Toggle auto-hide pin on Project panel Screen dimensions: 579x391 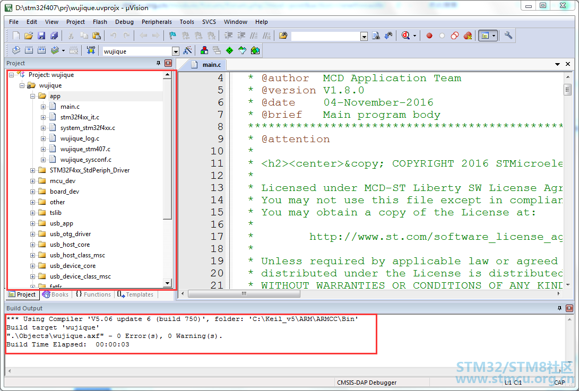click(158, 63)
